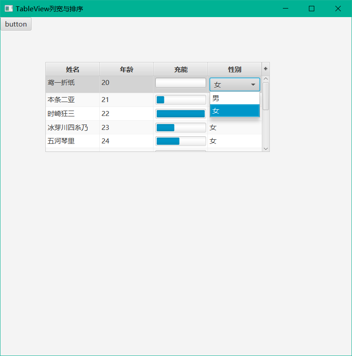Click the age cell 24
This screenshot has height=356, width=352.
point(126,141)
